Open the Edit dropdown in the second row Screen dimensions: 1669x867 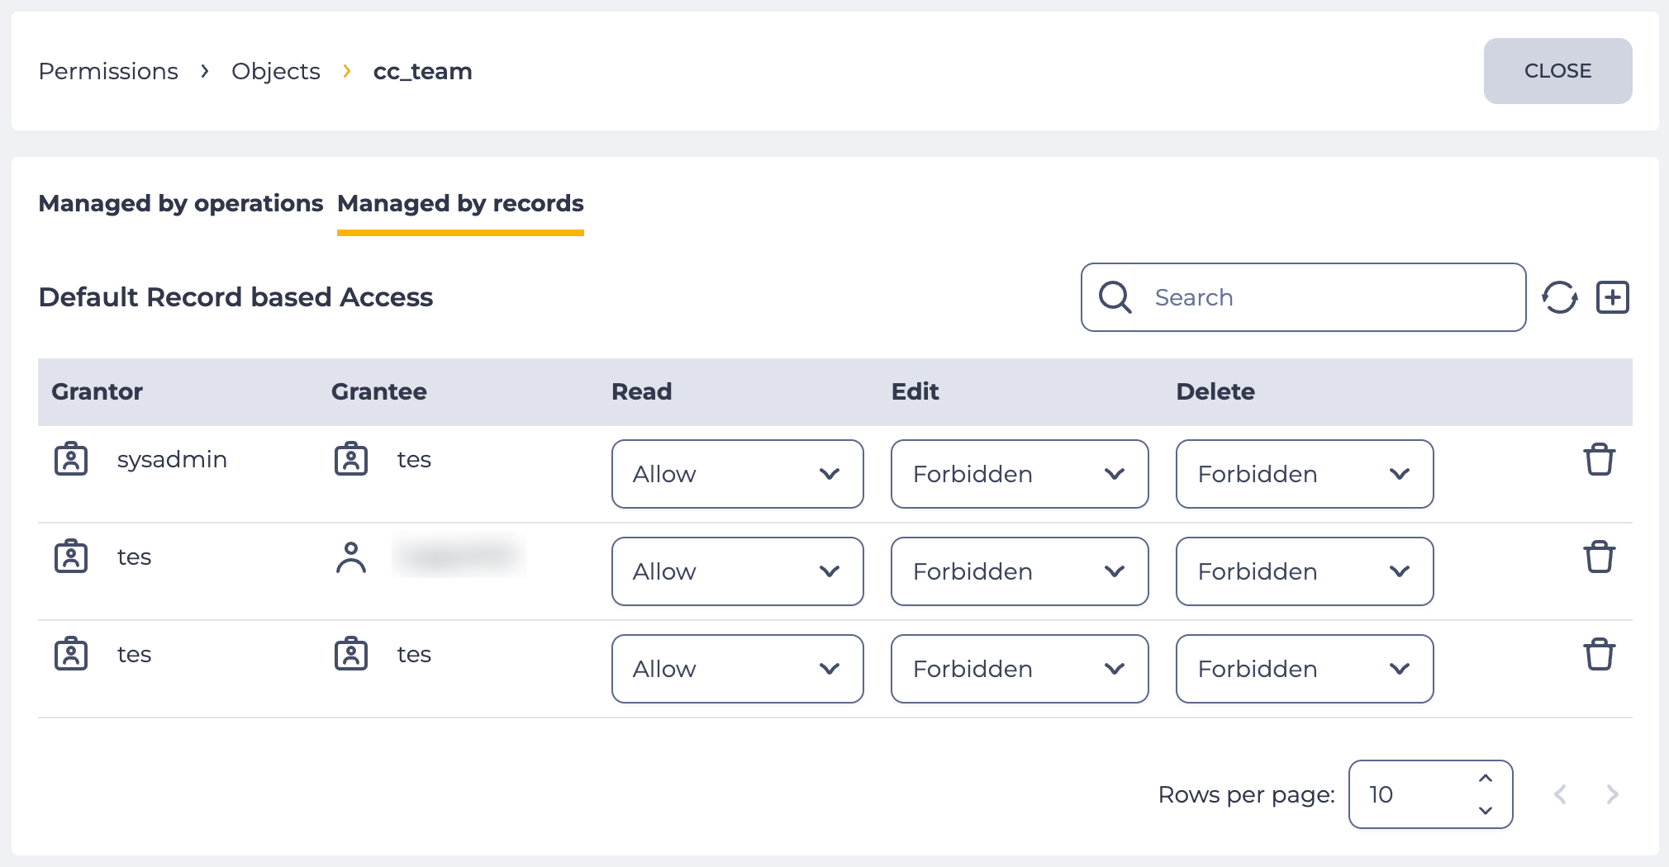click(1020, 571)
